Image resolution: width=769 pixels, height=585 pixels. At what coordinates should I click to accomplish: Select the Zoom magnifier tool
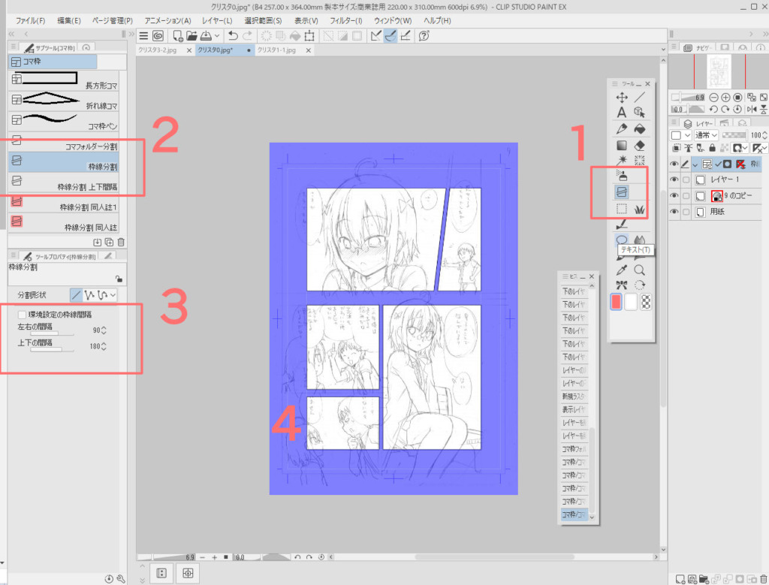pyautogui.click(x=640, y=270)
